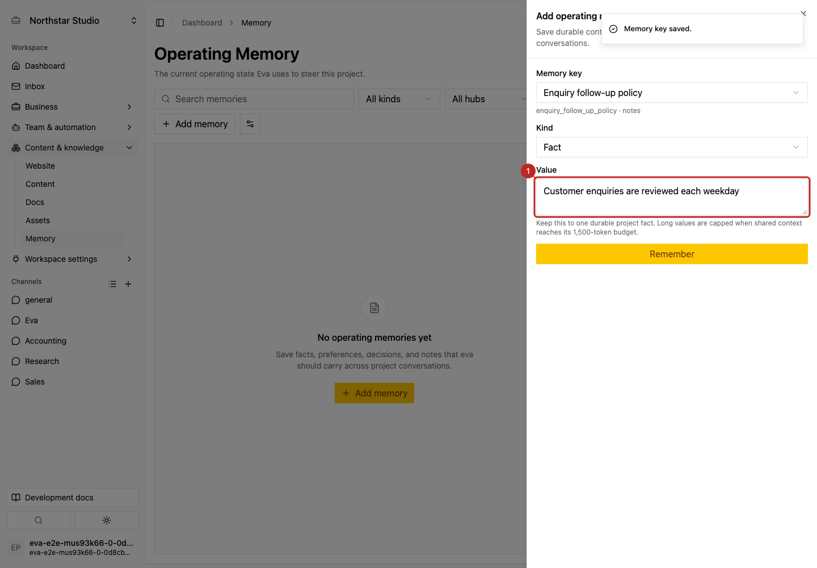The width and height of the screenshot is (817, 568).
Task: Click the enquiry_follow_up_policy · notes hint text
Action: click(x=588, y=111)
